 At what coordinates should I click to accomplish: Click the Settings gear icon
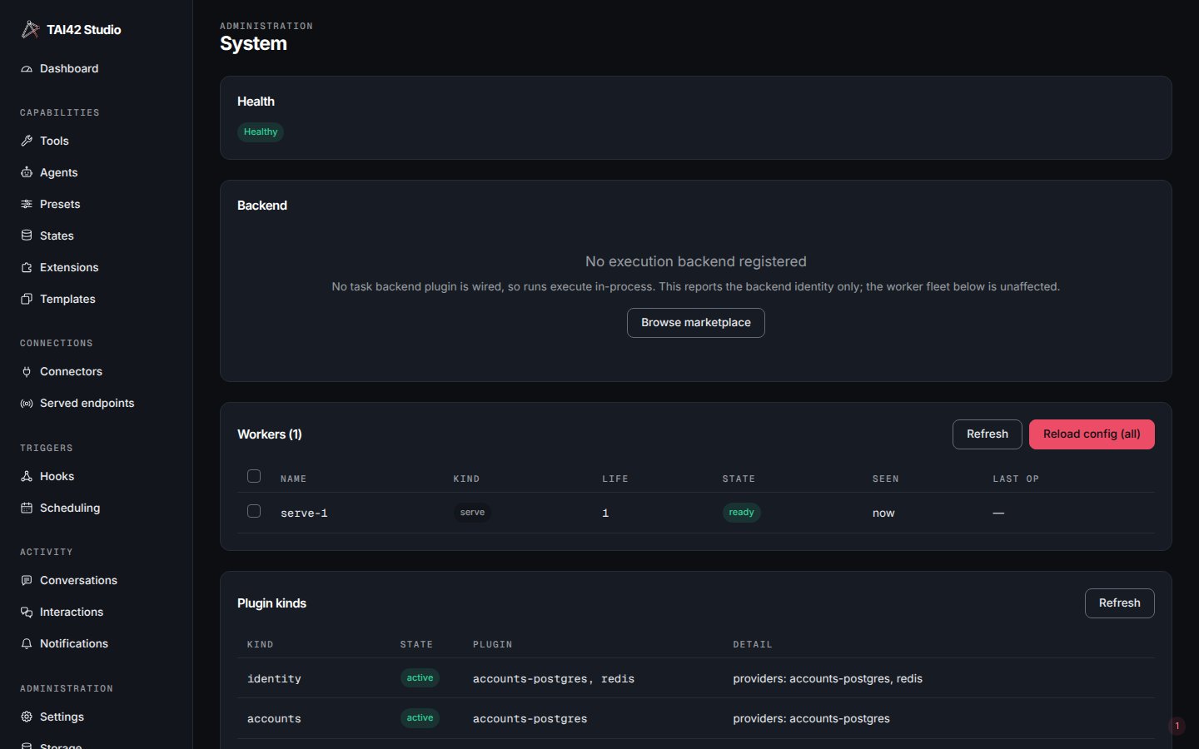[x=27, y=717]
